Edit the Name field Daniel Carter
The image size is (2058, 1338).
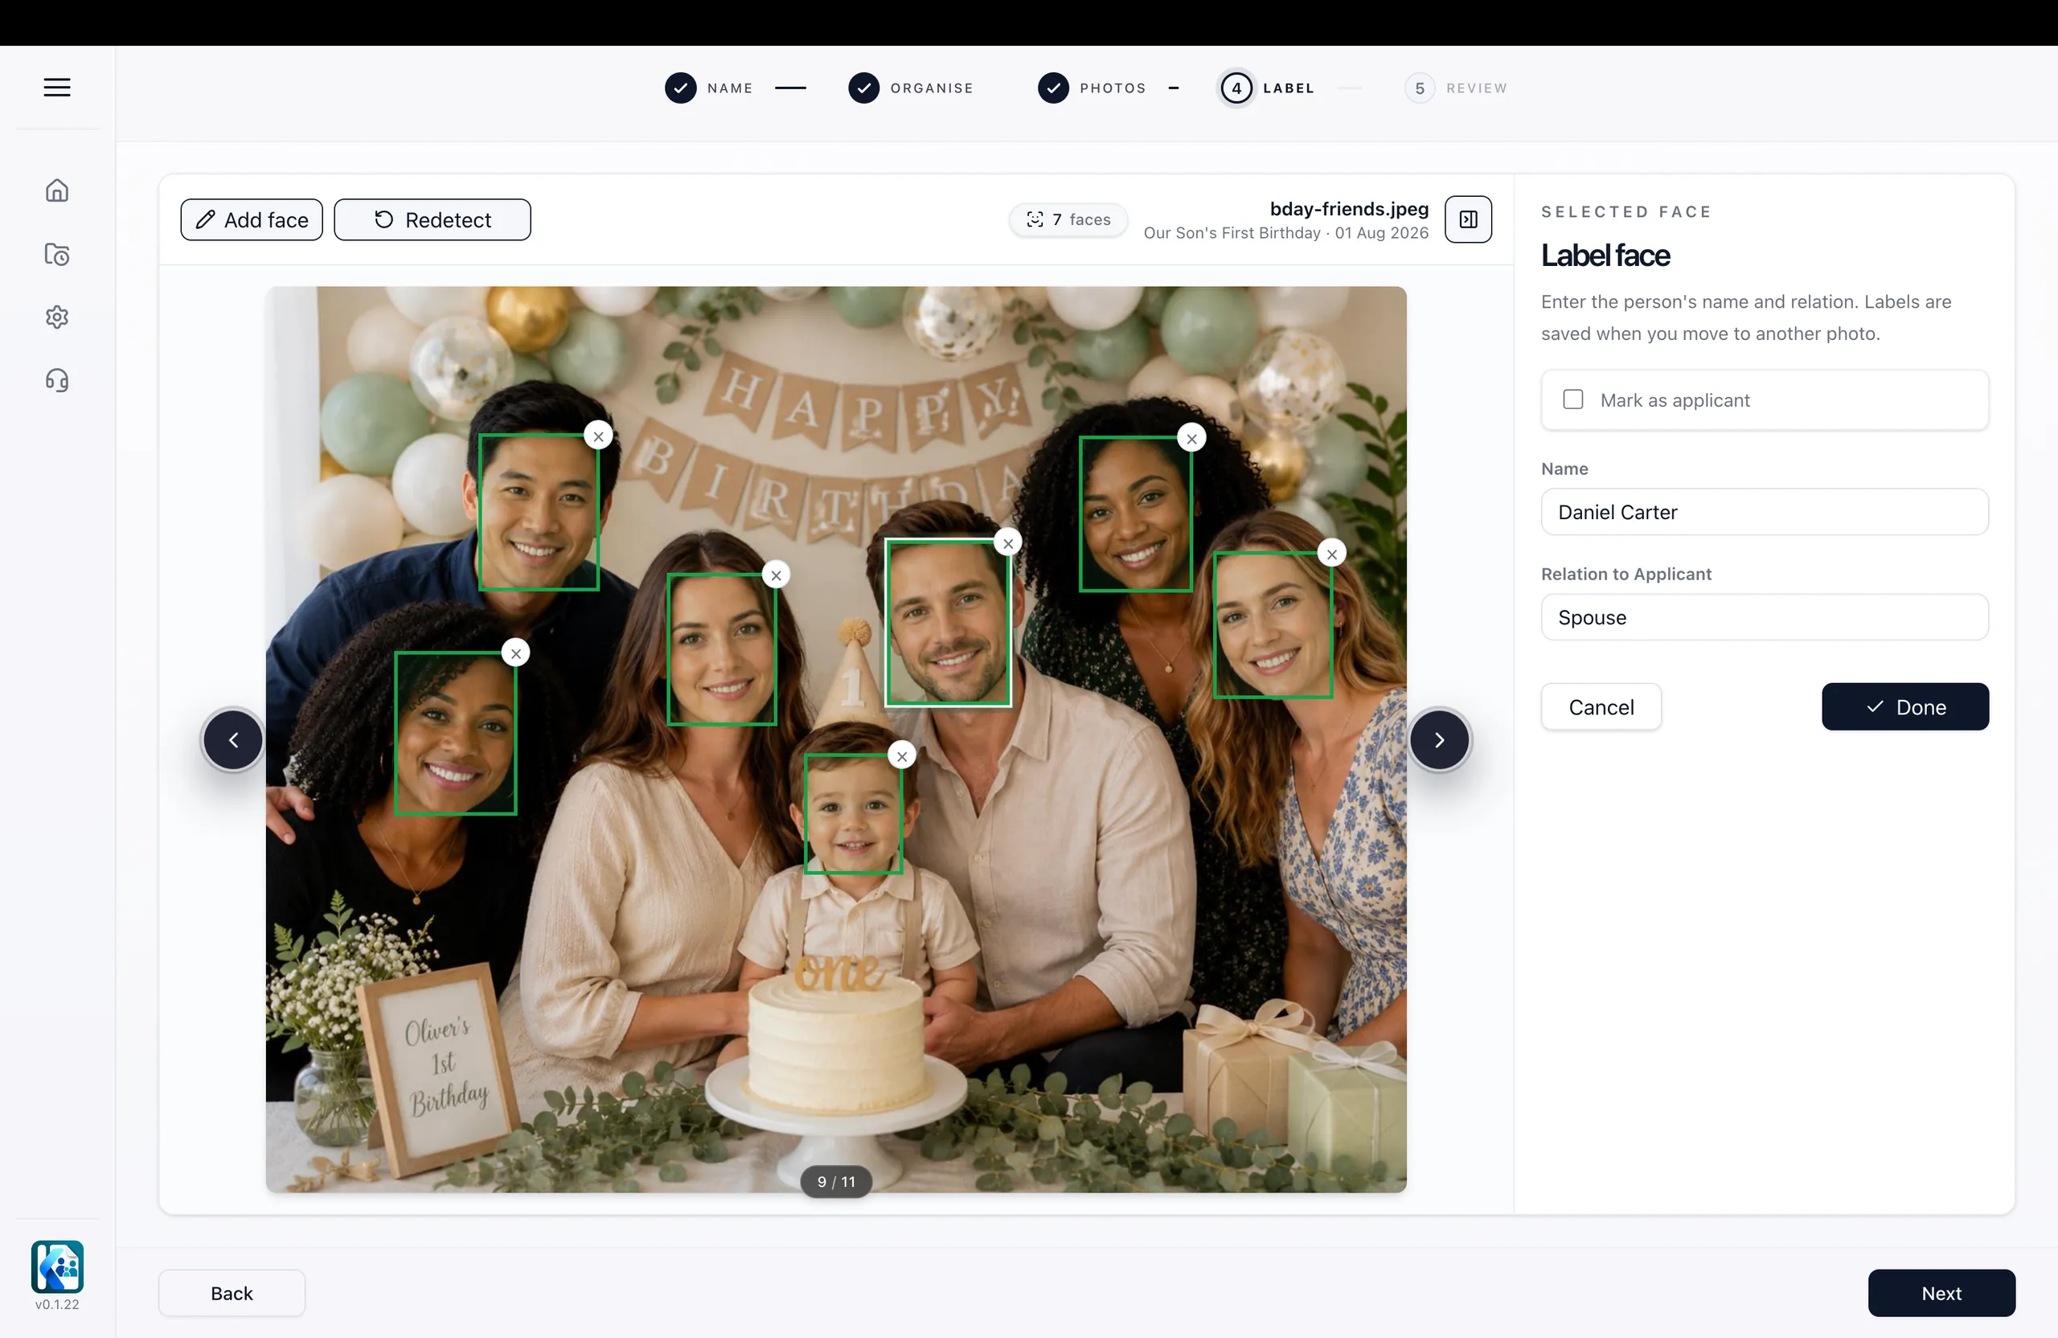click(x=1764, y=512)
